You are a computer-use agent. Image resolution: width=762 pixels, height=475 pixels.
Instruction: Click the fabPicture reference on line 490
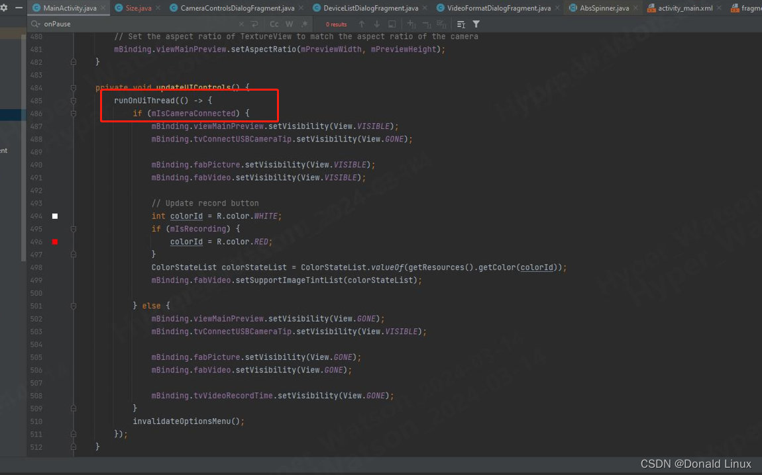pos(217,165)
